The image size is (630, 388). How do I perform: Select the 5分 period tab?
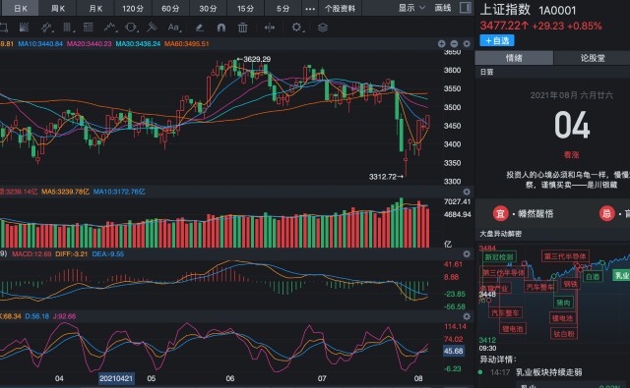pyautogui.click(x=283, y=8)
